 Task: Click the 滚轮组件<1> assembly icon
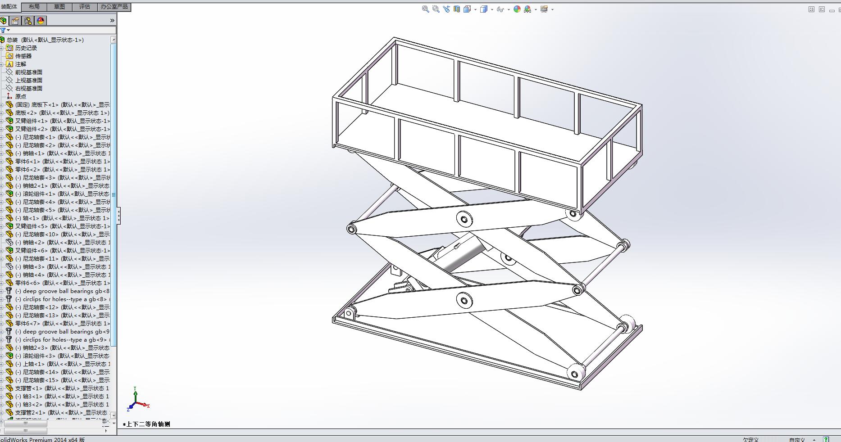(x=9, y=194)
